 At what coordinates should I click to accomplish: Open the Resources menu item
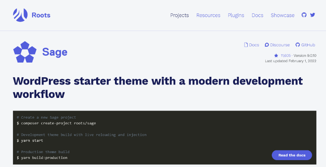(x=208, y=15)
